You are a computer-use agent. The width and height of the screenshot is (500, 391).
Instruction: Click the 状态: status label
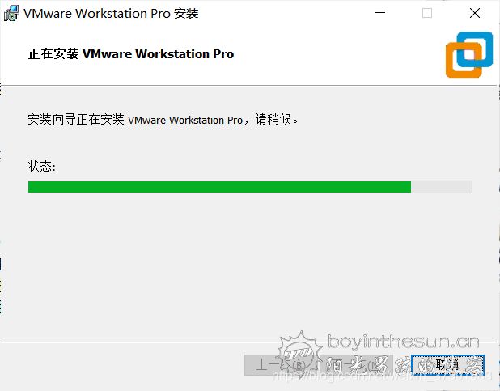pyautogui.click(x=42, y=166)
